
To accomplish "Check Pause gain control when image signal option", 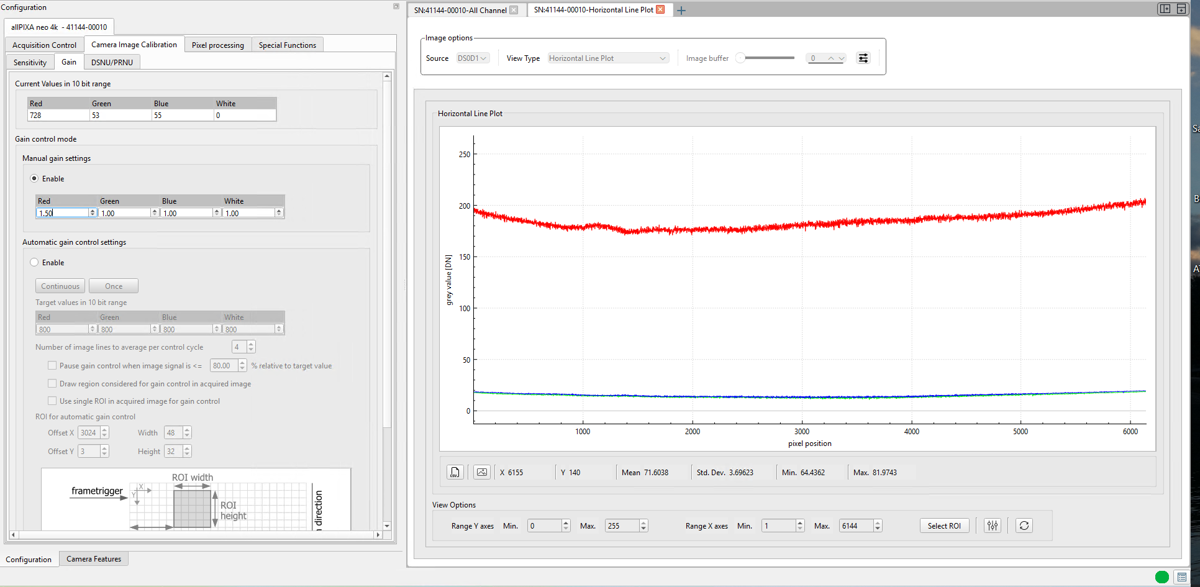I will (52, 366).
